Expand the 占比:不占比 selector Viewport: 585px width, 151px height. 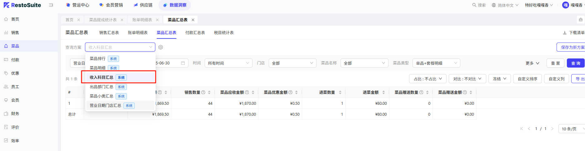pos(427,79)
